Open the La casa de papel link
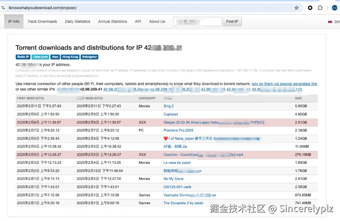The width and height of the screenshot is (340, 221). coord(177,163)
